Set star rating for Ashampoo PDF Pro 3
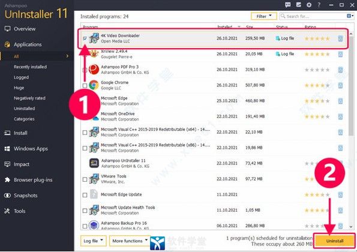 pos(317,70)
